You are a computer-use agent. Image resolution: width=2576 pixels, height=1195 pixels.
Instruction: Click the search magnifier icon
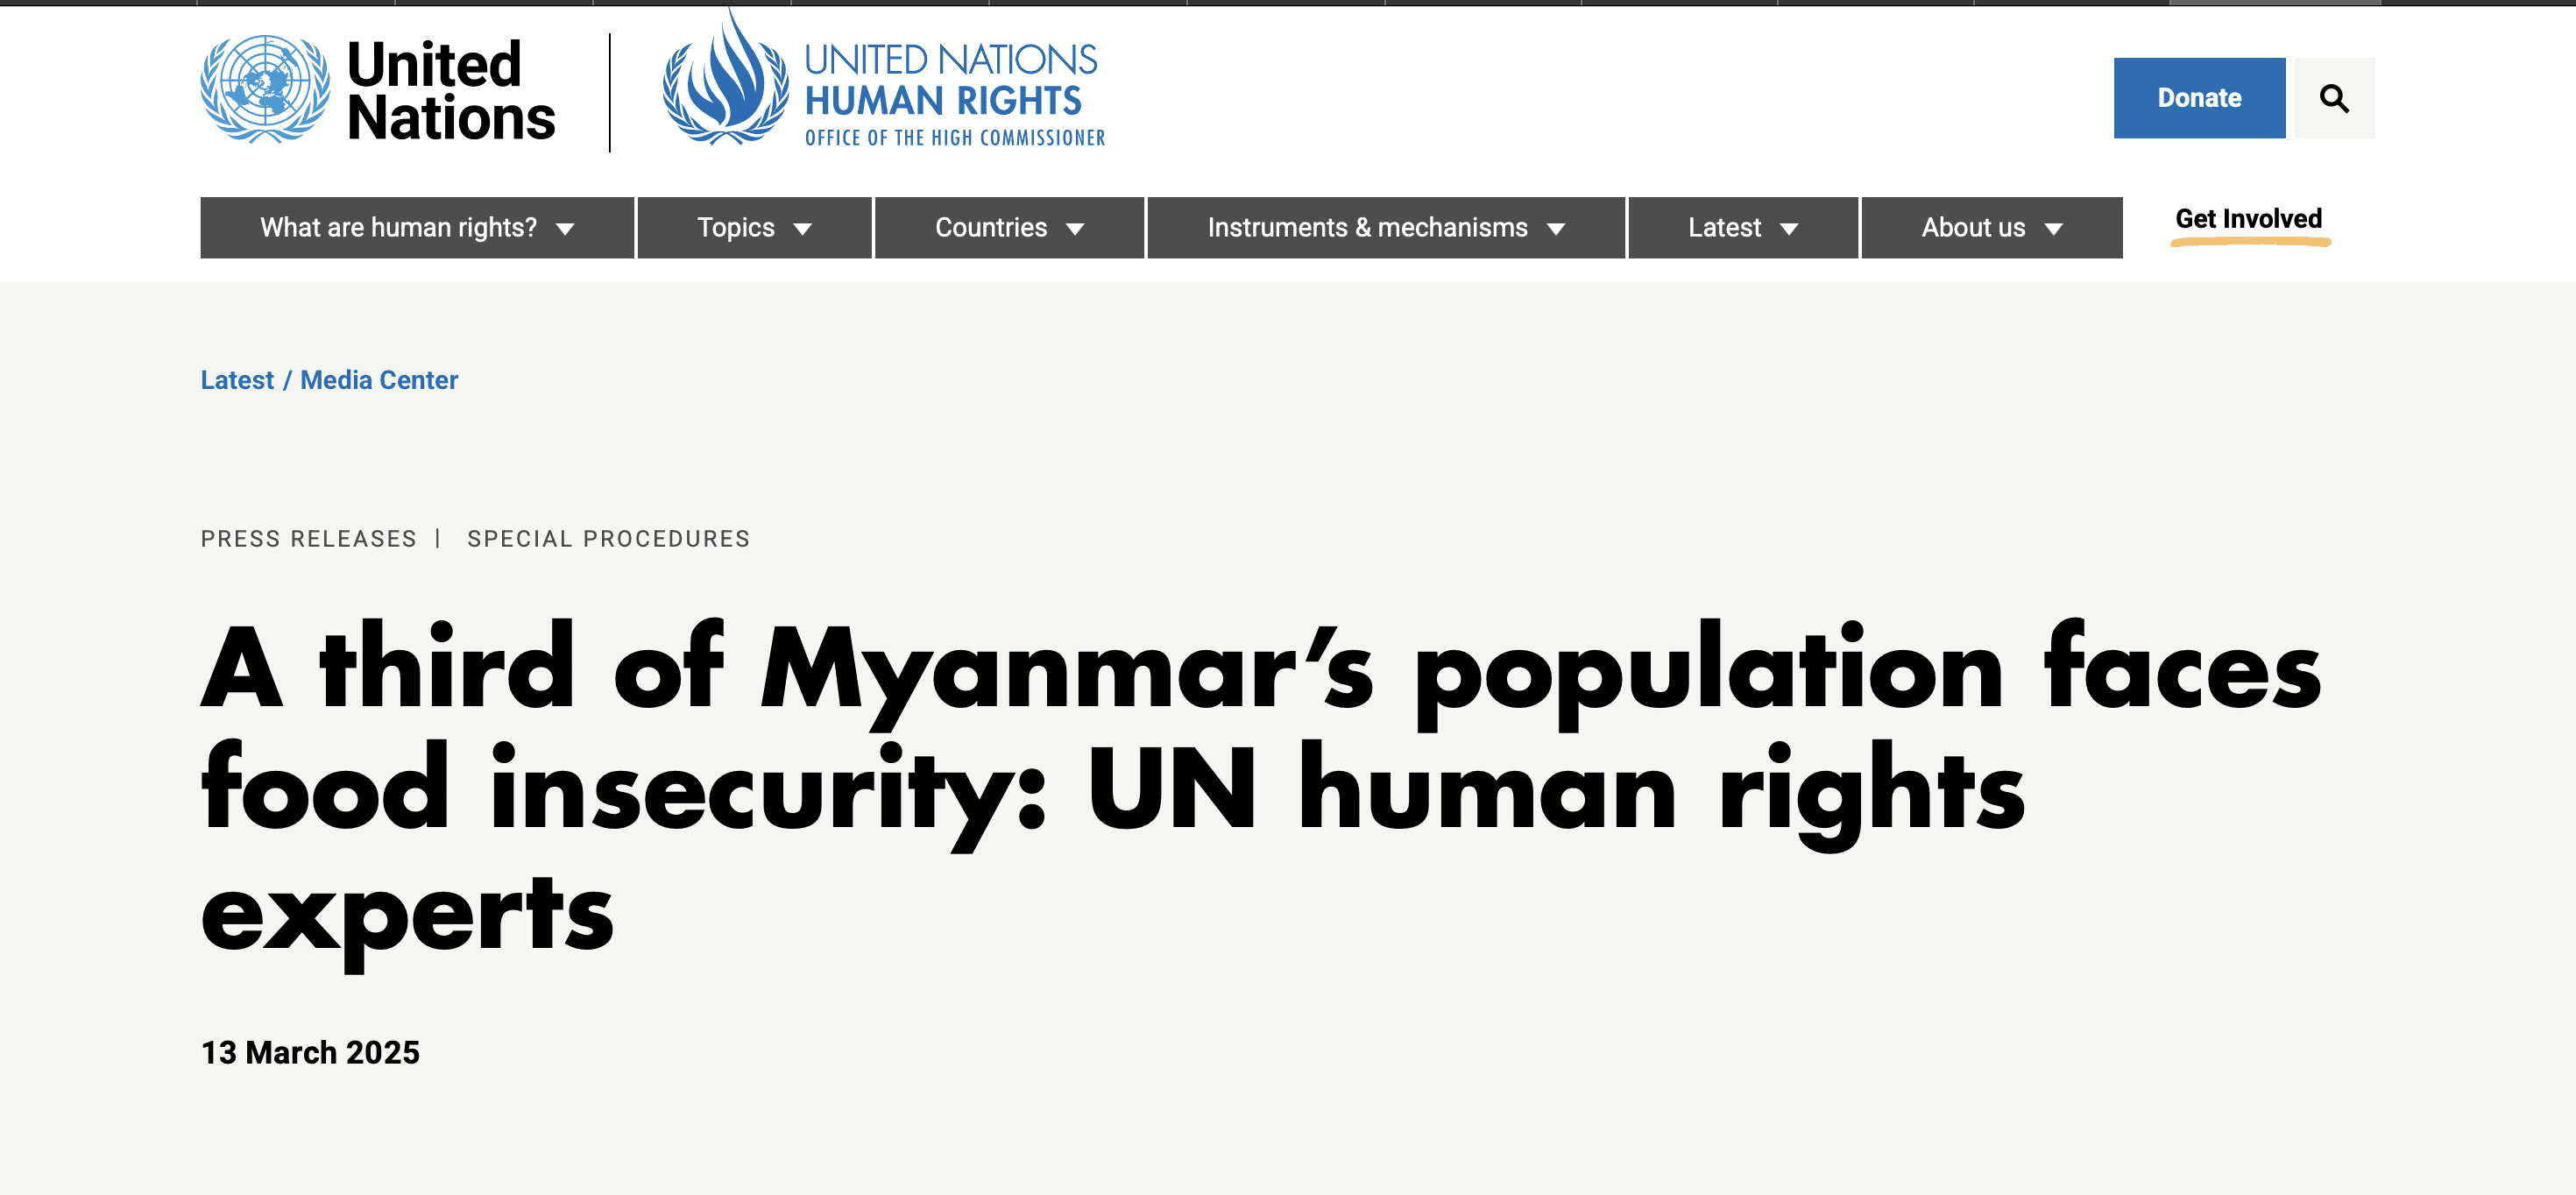click(2334, 98)
